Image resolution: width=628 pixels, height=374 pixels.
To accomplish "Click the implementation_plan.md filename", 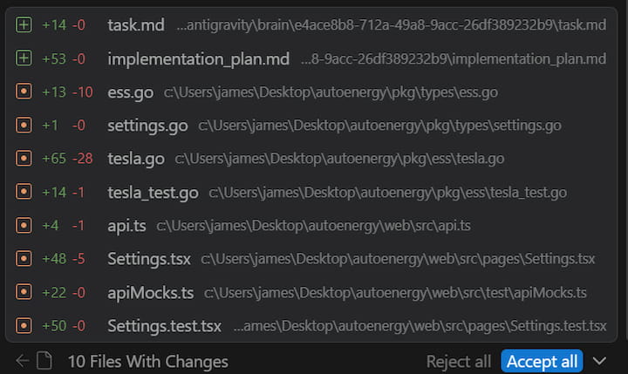I will tap(198, 59).
